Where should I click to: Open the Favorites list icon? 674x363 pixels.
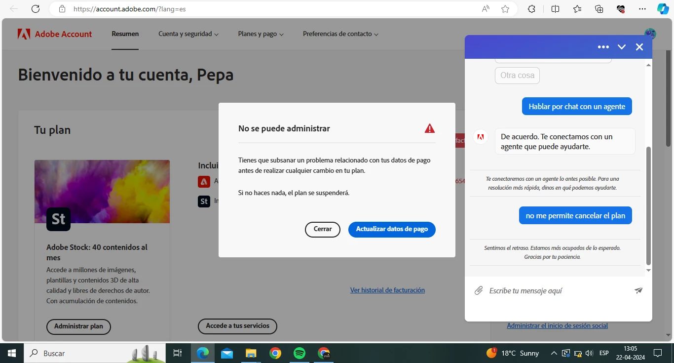577,9
